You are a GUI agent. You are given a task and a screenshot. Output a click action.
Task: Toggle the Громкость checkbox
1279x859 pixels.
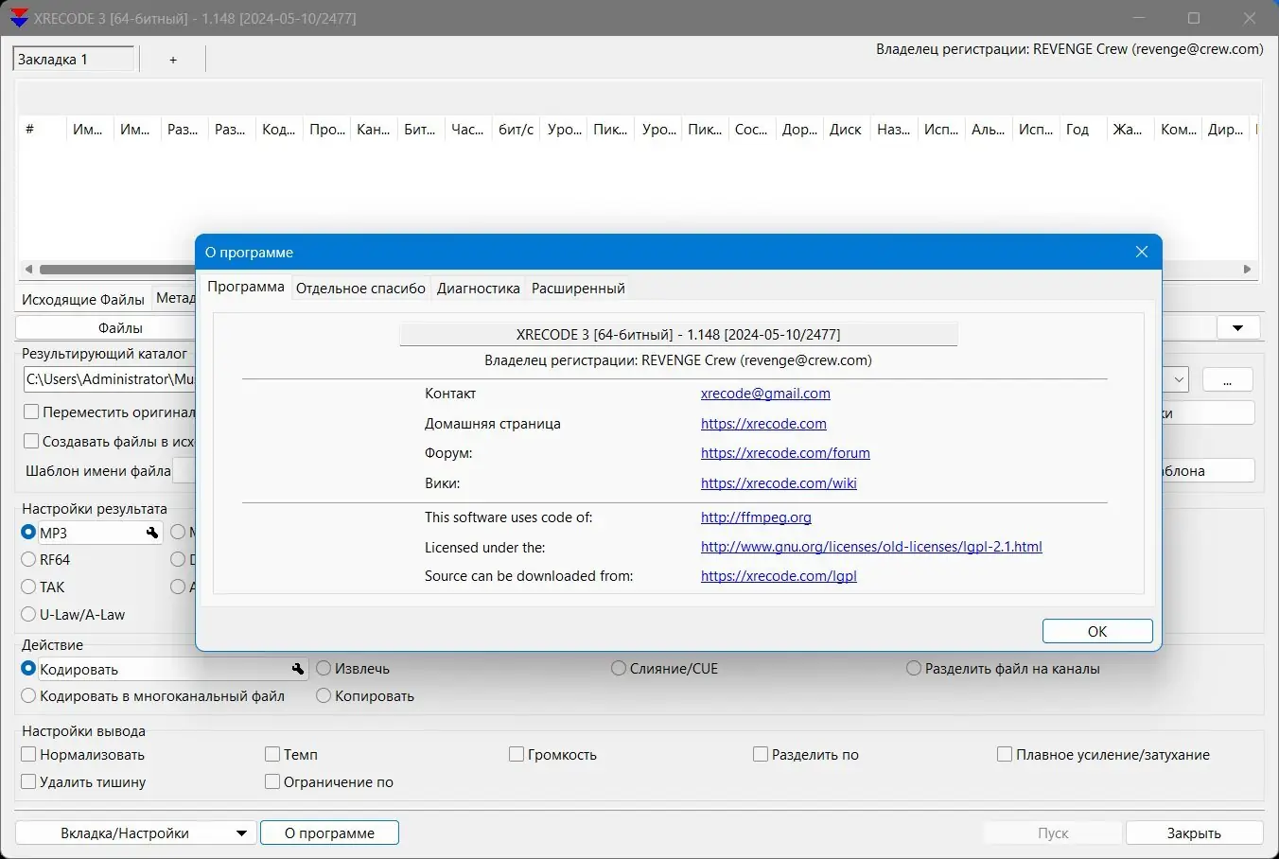517,755
